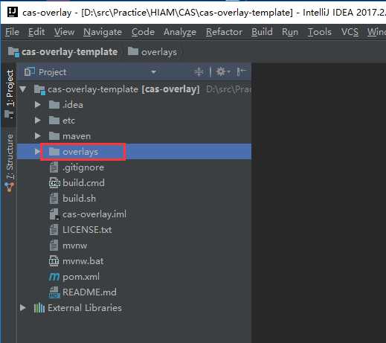The width and height of the screenshot is (386, 343).
Task: Click the .gitignore file icon
Action: tap(54, 167)
